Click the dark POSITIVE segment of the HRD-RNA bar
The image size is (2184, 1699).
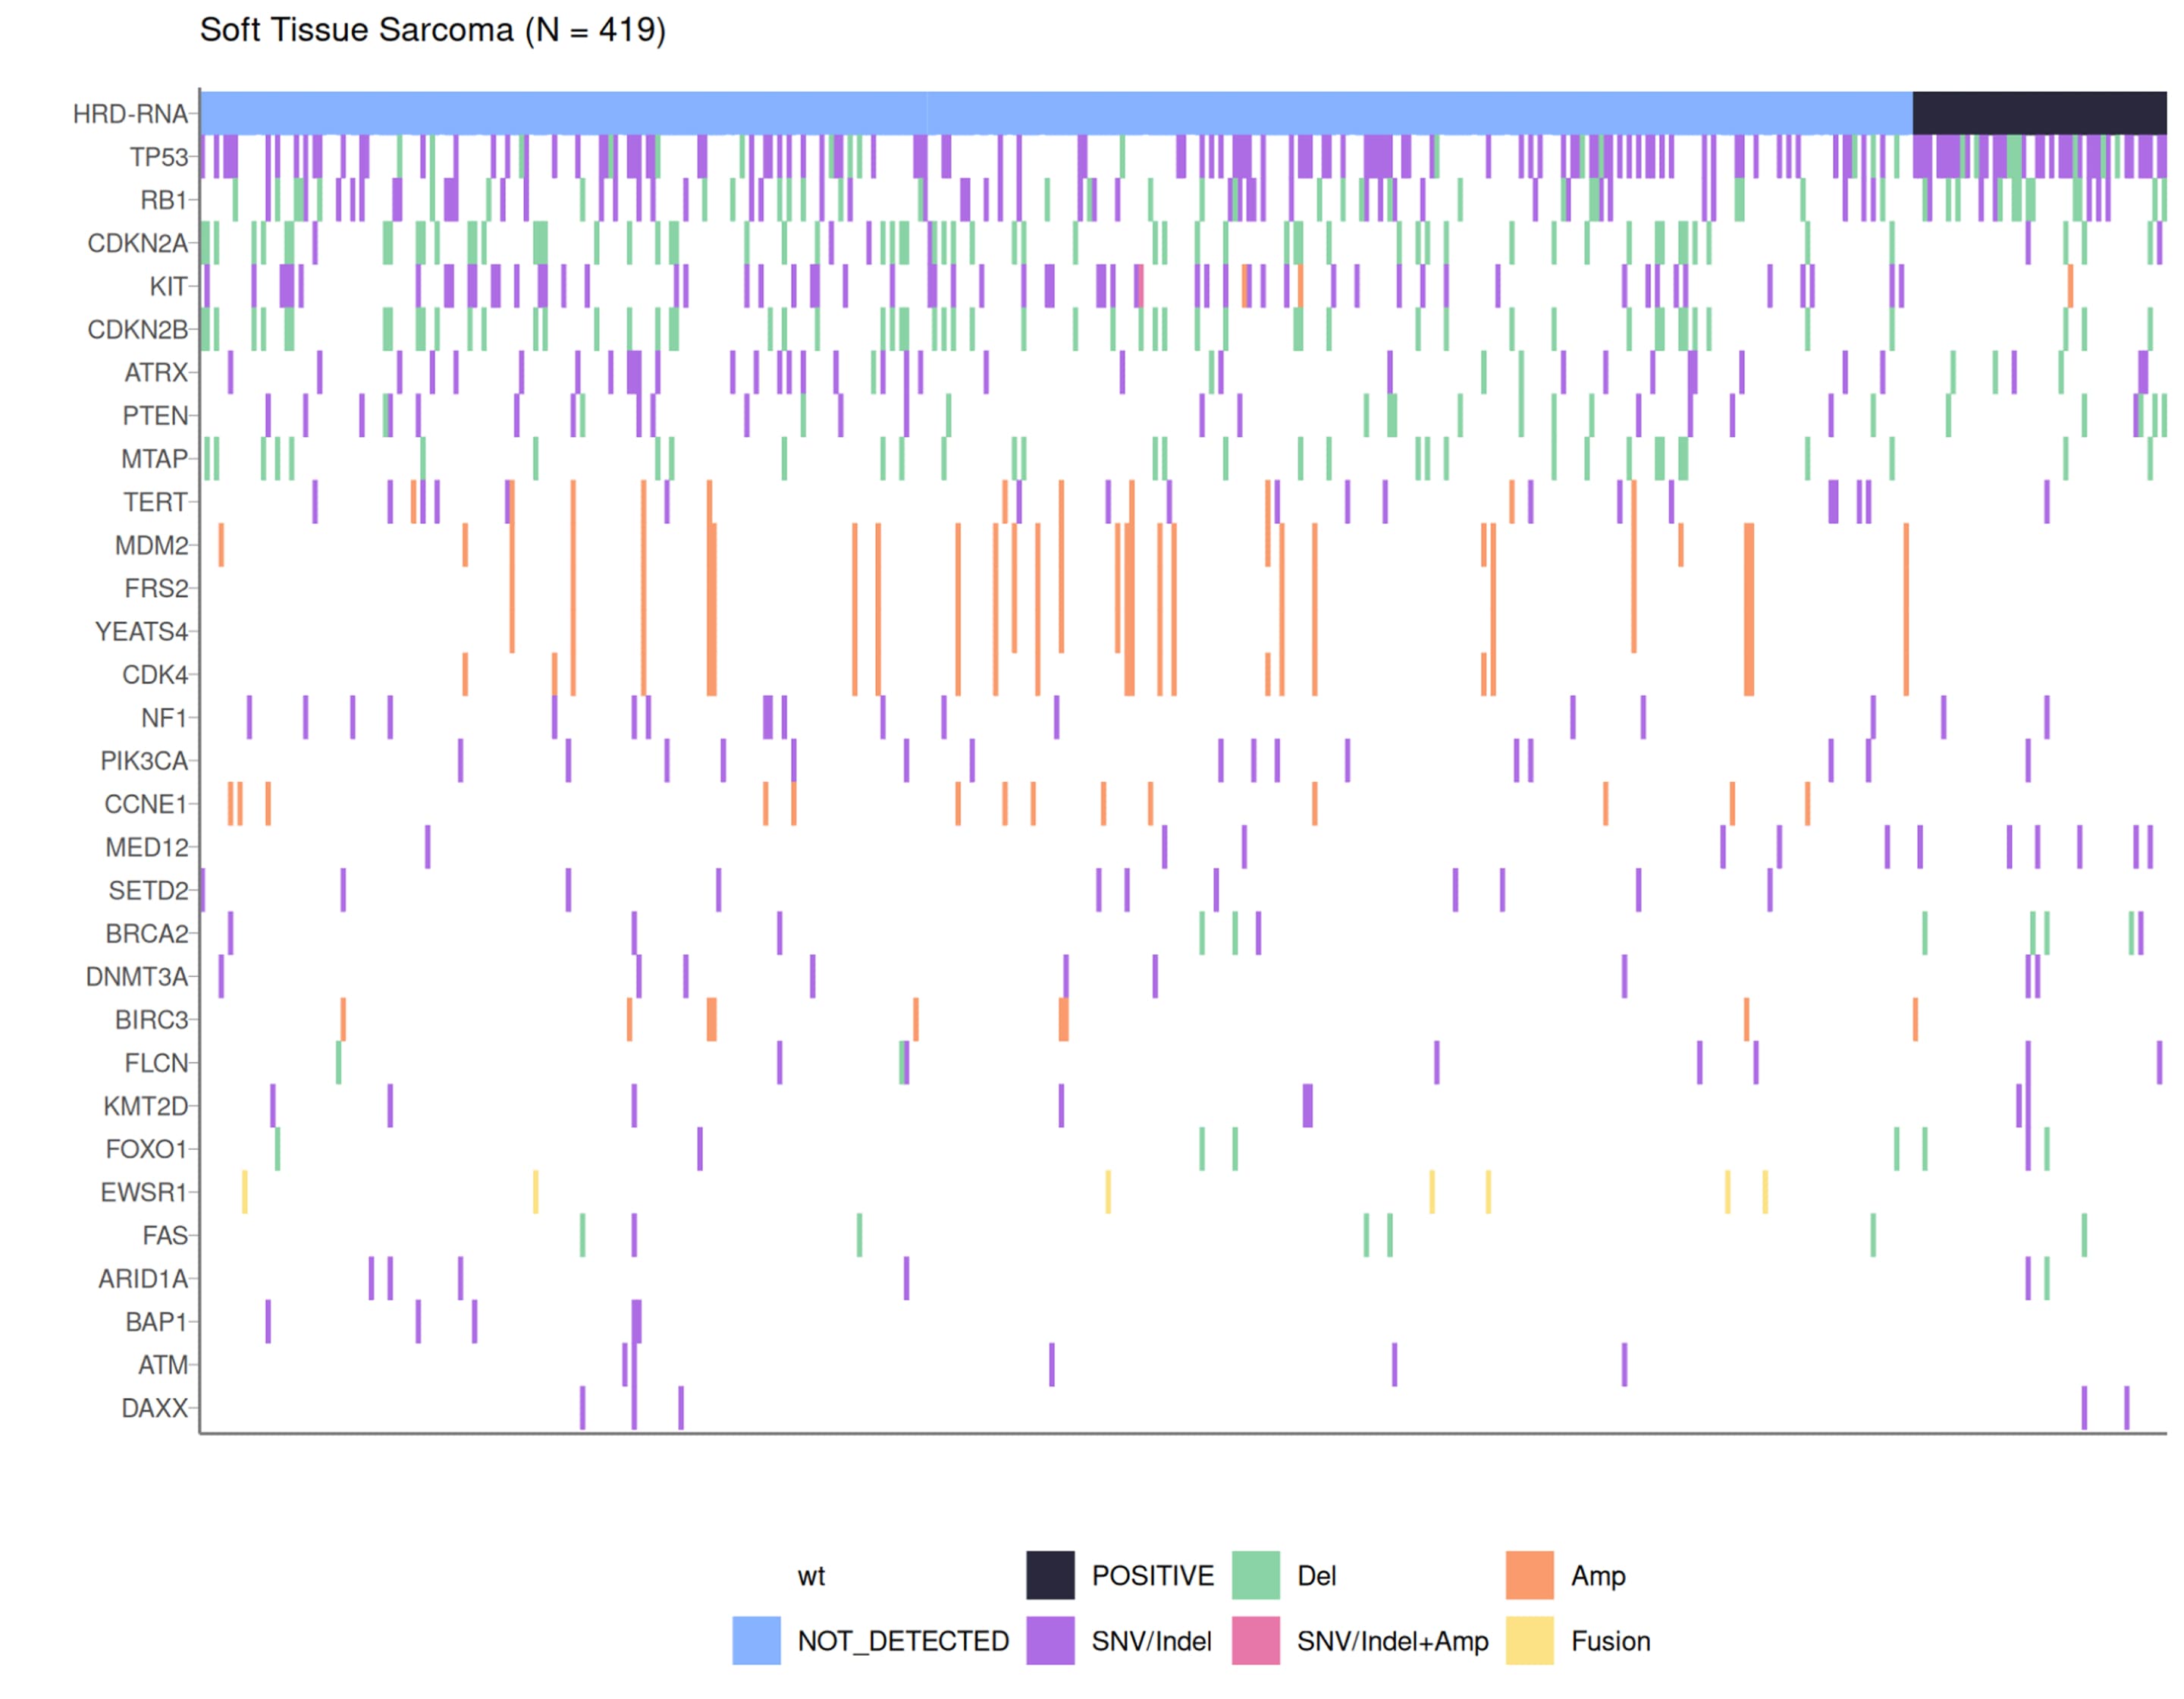pos(2039,113)
